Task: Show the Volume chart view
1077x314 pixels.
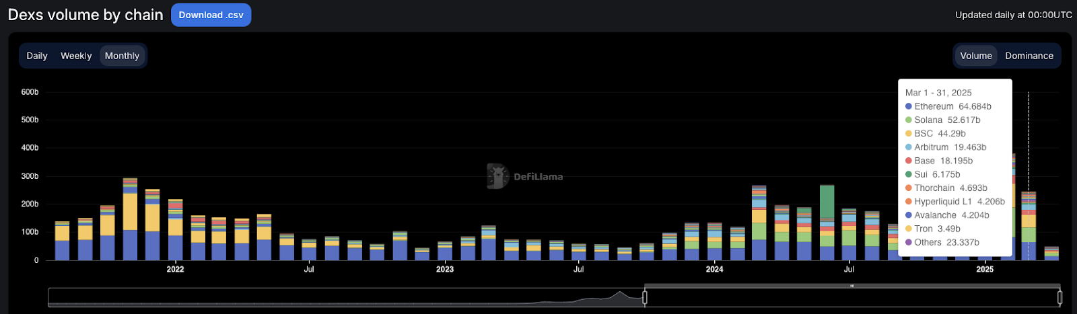Action: point(976,56)
